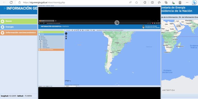Open the Bing chat sidebar icon

coord(194,2)
